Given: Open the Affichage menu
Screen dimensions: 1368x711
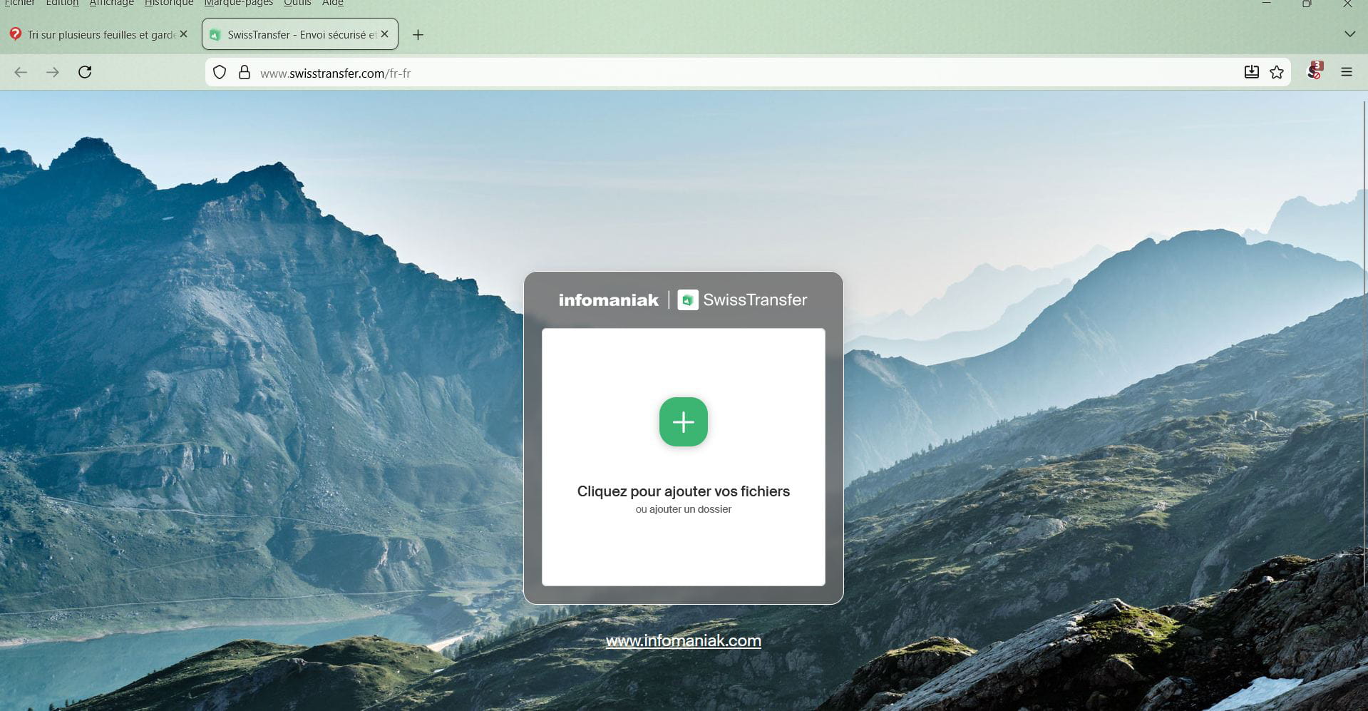Looking at the screenshot, I should (111, 4).
